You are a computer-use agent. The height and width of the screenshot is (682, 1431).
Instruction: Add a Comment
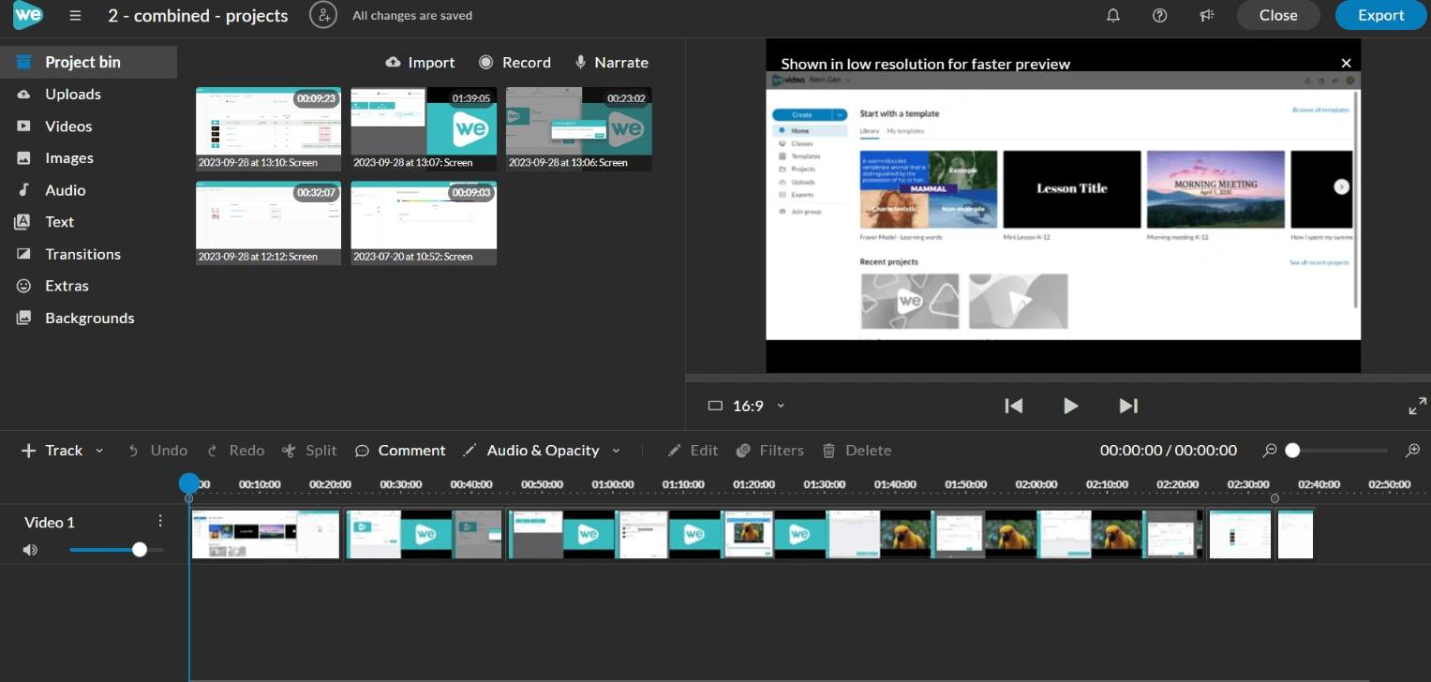(x=400, y=451)
